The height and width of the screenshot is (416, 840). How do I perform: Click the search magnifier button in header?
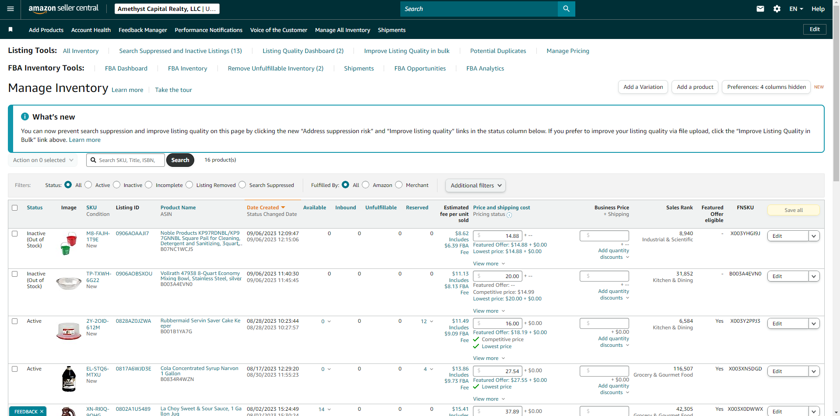566,9
